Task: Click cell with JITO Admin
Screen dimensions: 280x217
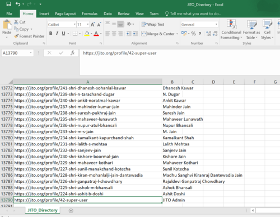Action: [x=172, y=200]
